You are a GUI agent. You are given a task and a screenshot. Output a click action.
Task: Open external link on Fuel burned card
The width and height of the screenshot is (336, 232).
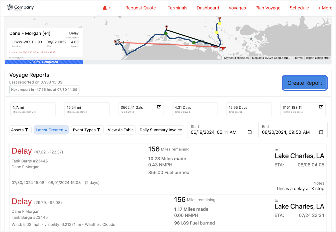(x=159, y=107)
